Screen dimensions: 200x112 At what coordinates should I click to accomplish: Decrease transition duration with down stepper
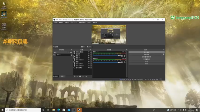point(71,55)
